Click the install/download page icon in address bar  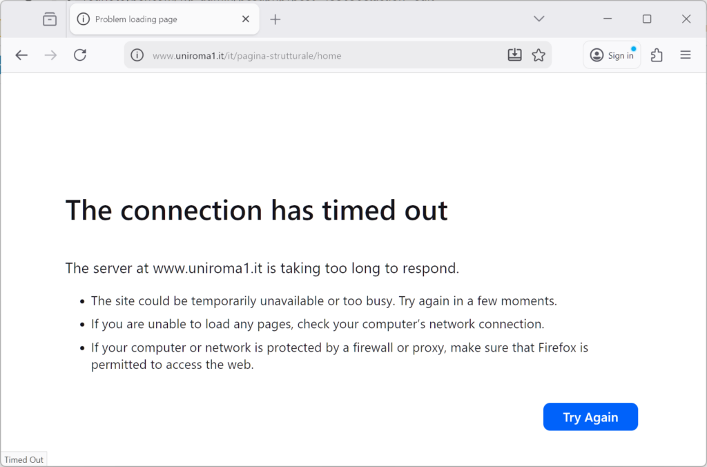tap(514, 55)
